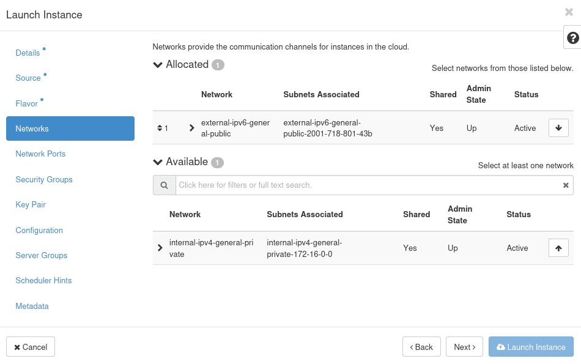Click the Launch Instance button
581x364 pixels.
(x=531, y=347)
